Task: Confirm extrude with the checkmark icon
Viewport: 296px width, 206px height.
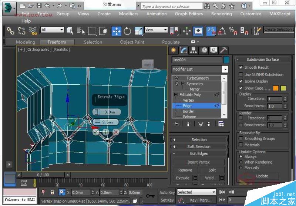Action: pyautogui.click(x=96, y=131)
